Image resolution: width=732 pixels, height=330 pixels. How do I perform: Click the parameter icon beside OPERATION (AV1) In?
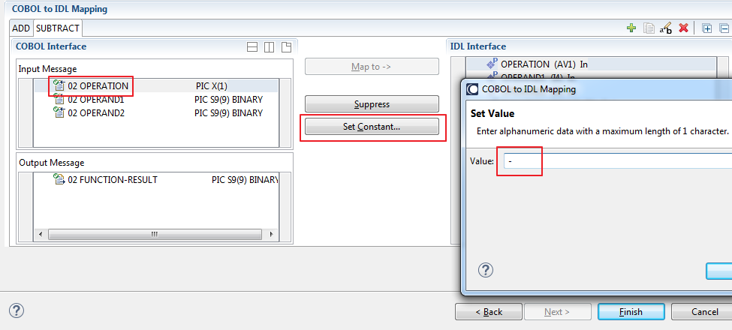(492, 64)
